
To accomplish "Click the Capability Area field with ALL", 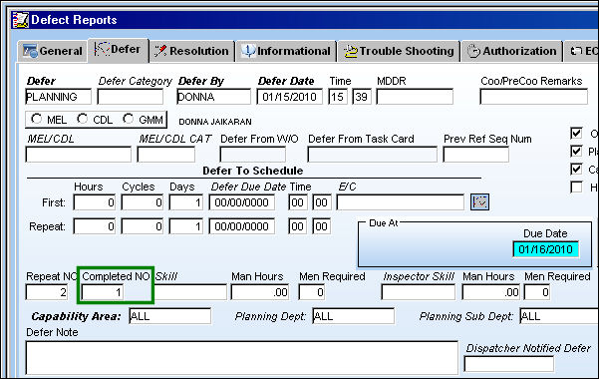I will point(170,316).
